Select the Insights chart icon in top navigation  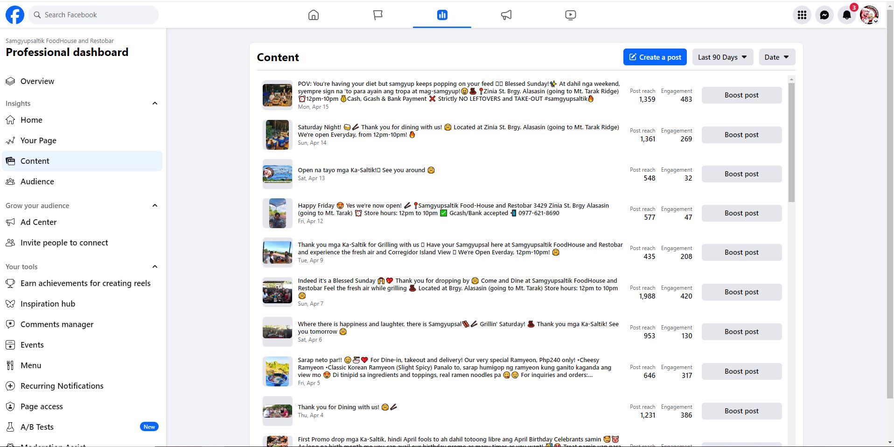pos(442,15)
